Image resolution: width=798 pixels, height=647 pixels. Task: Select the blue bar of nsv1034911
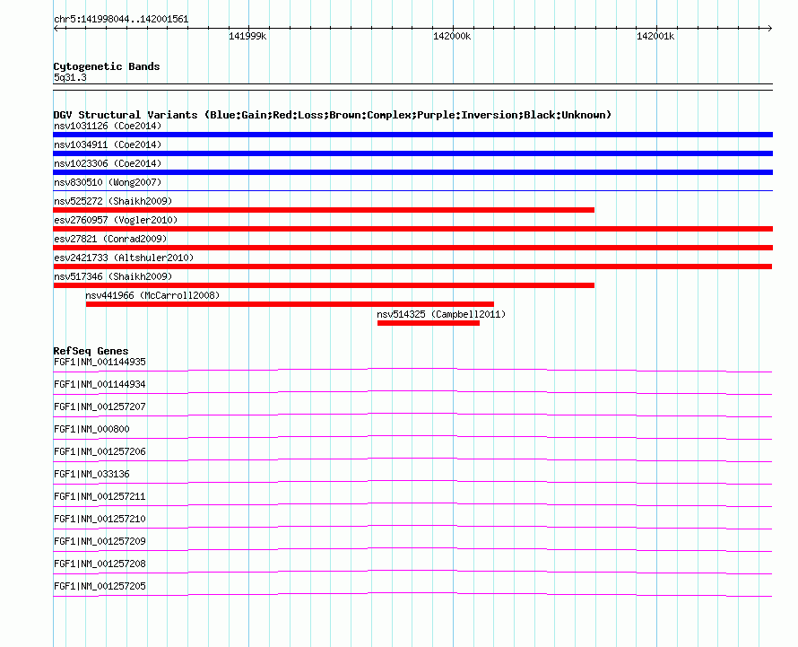pos(412,153)
